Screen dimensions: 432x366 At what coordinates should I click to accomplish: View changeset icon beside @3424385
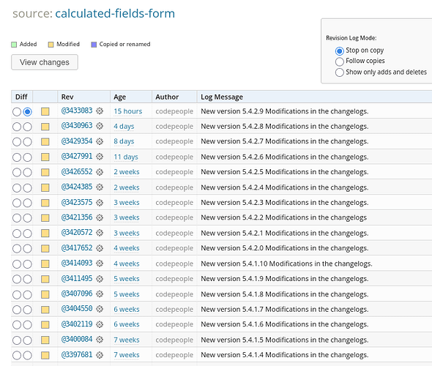(100, 187)
